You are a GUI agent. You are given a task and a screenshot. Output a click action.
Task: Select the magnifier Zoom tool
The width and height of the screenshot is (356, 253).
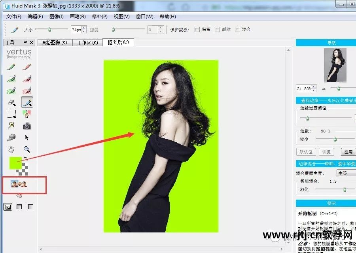27,149
